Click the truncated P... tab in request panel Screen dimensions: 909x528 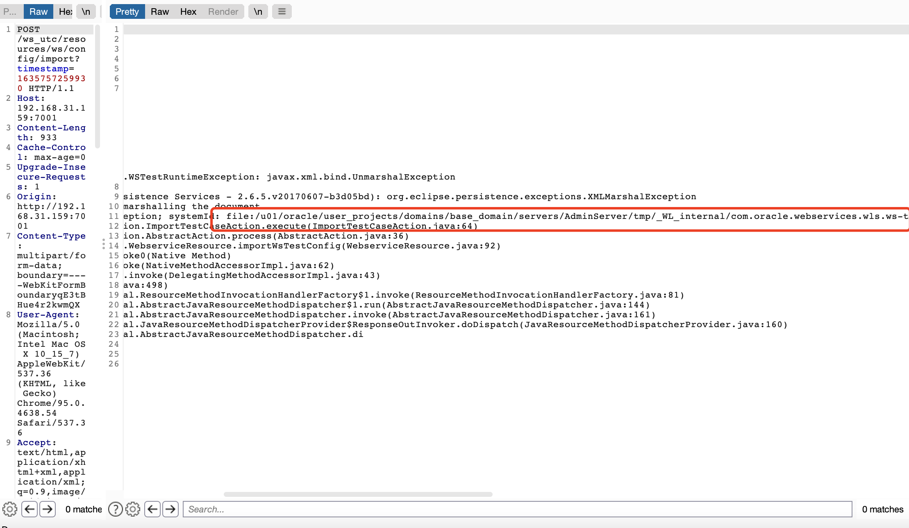coord(10,11)
